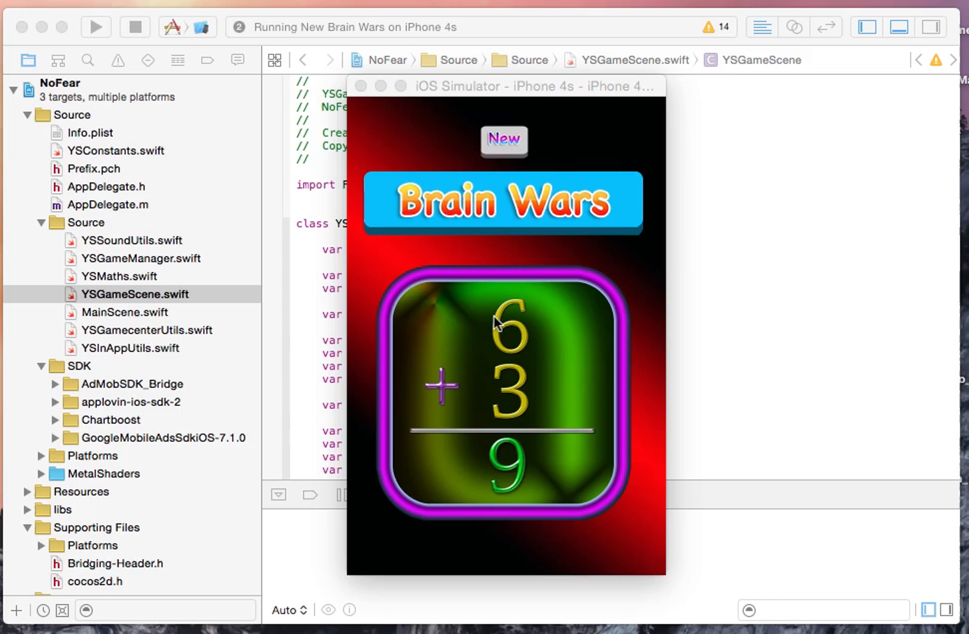Image resolution: width=969 pixels, height=634 pixels.
Task: Open cocos2d.h file
Action: [95, 581]
